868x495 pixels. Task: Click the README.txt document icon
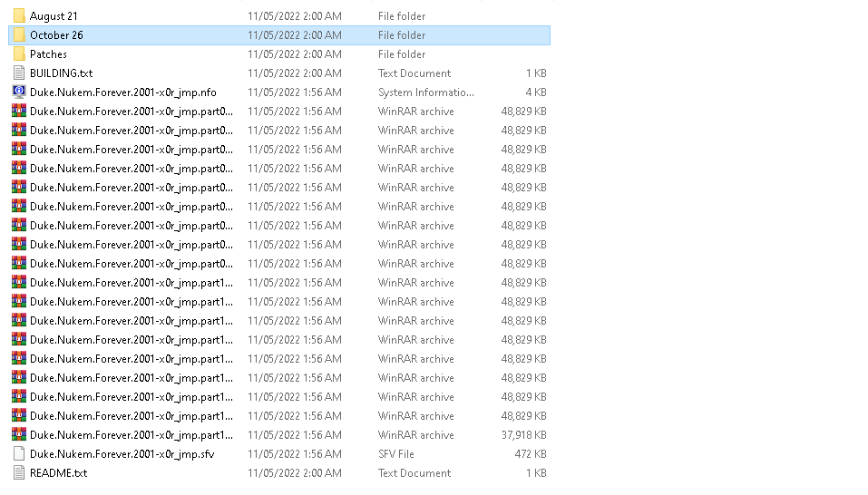click(x=19, y=472)
